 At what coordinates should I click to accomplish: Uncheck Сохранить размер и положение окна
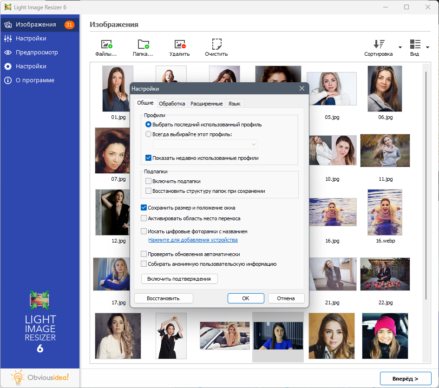point(144,208)
